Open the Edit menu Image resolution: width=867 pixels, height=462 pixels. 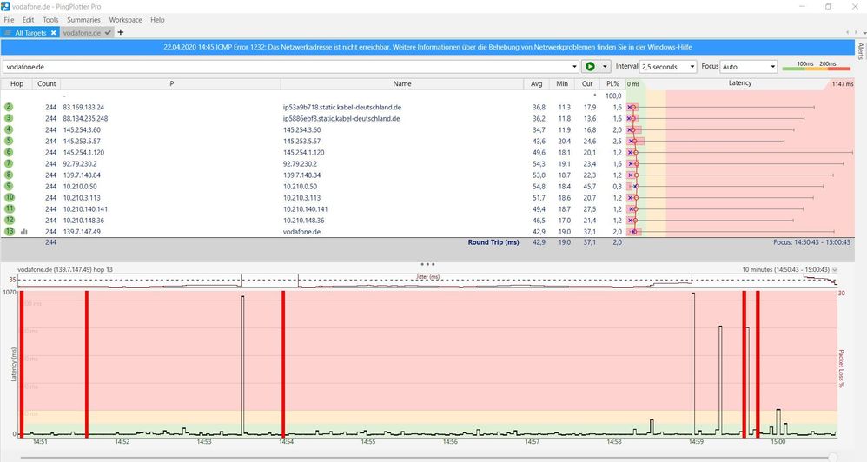(x=28, y=19)
